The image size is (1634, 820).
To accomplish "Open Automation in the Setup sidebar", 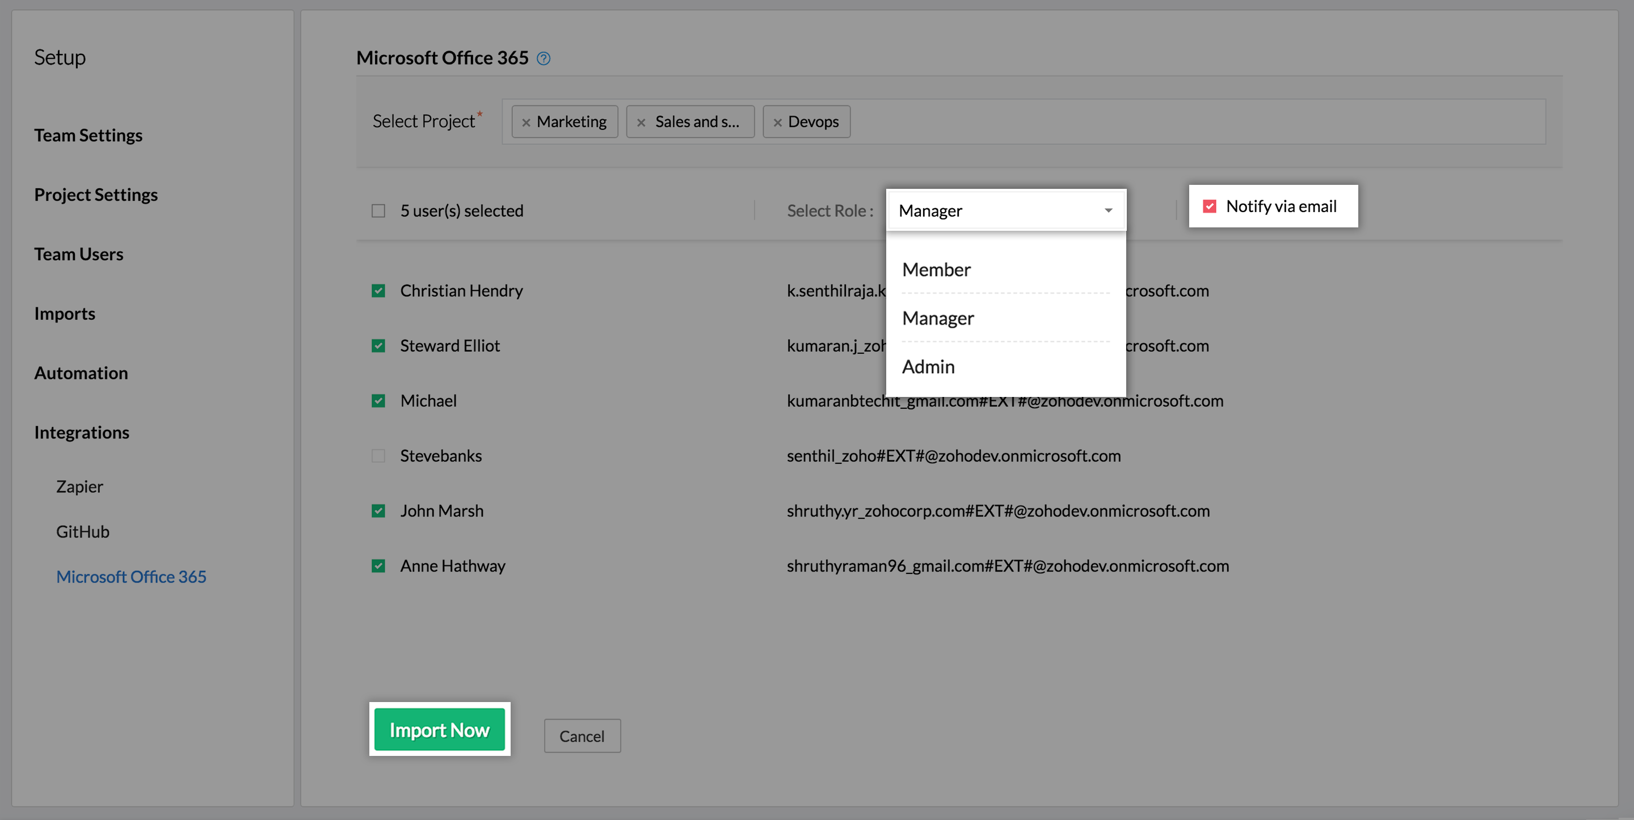I will pyautogui.click(x=81, y=373).
